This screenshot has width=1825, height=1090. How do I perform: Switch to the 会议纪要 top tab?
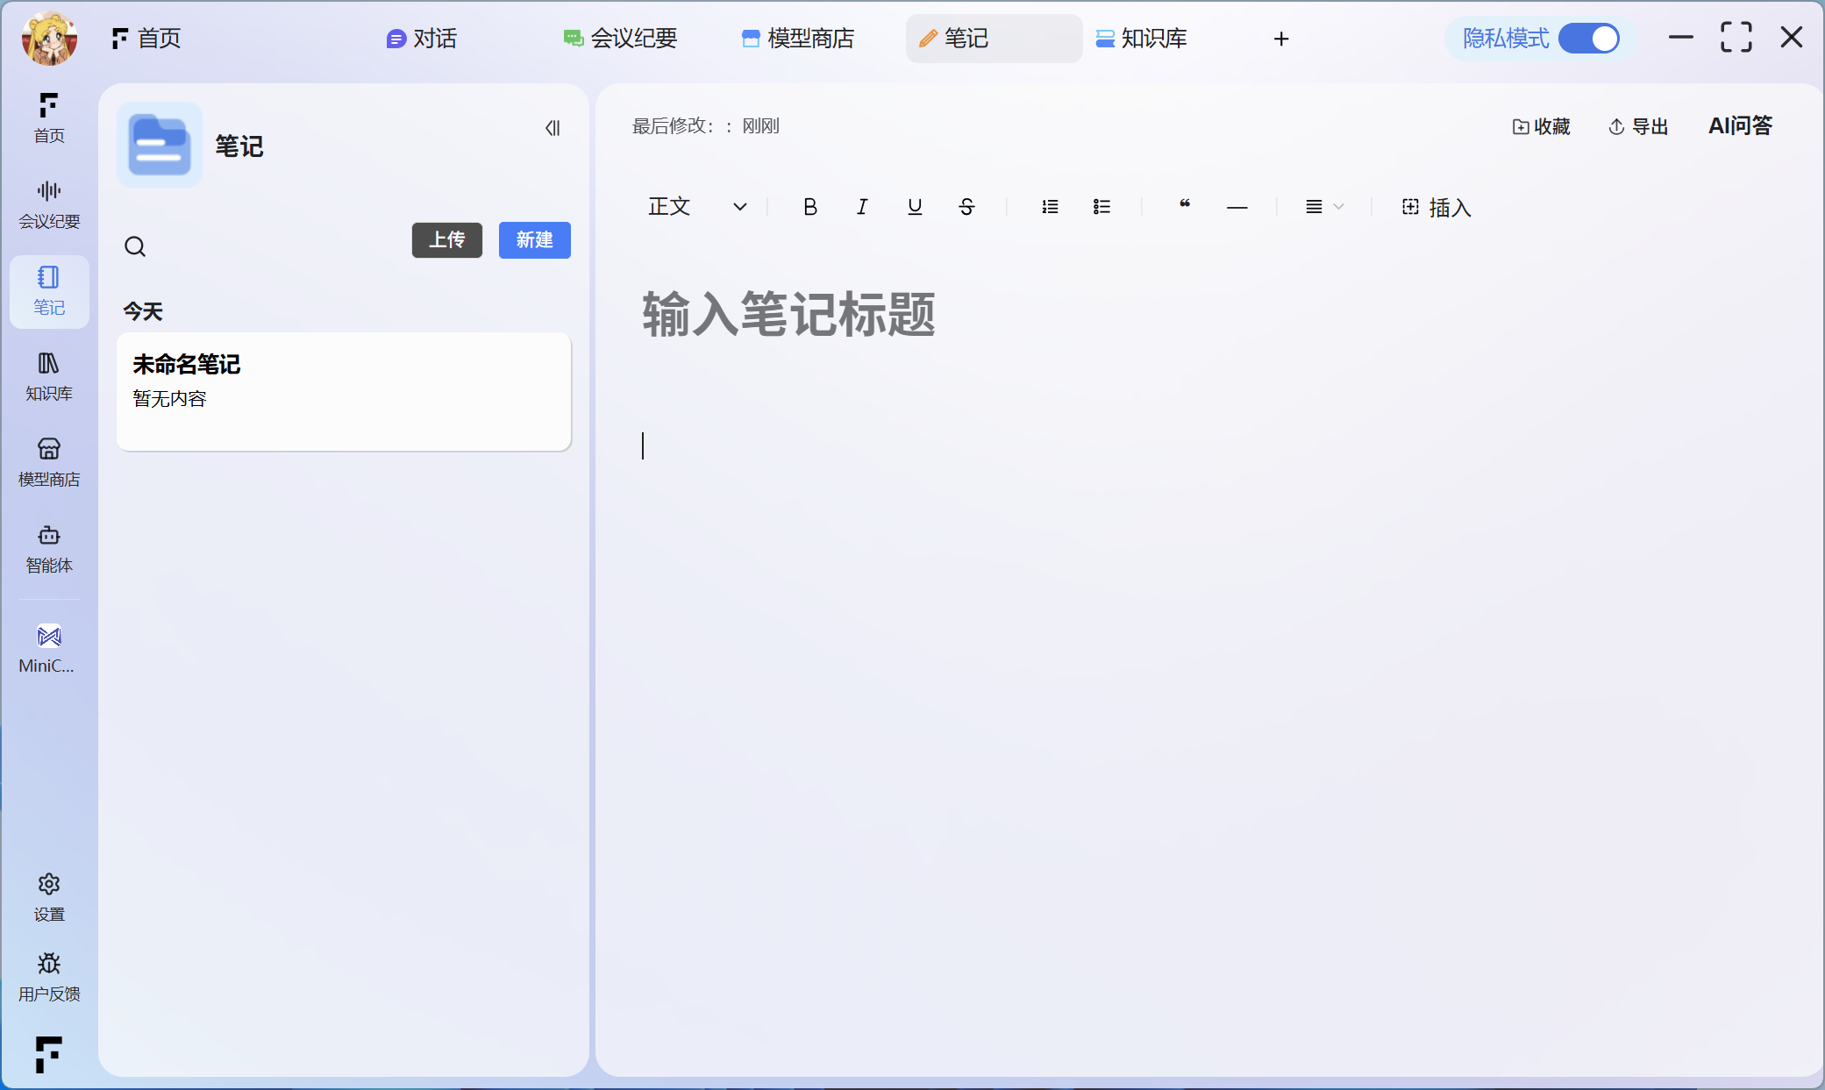coord(621,39)
